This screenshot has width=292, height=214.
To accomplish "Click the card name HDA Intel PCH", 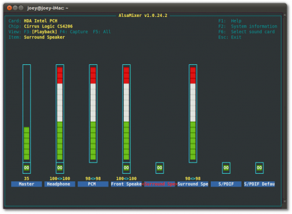I will point(41,21).
